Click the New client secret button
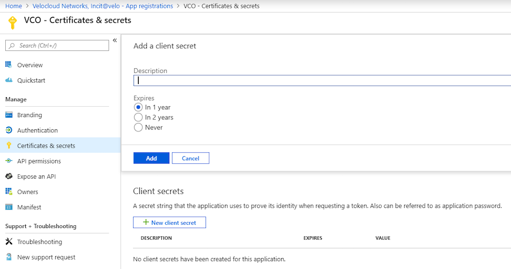Viewport: 511px width, 269px height. coord(169,223)
